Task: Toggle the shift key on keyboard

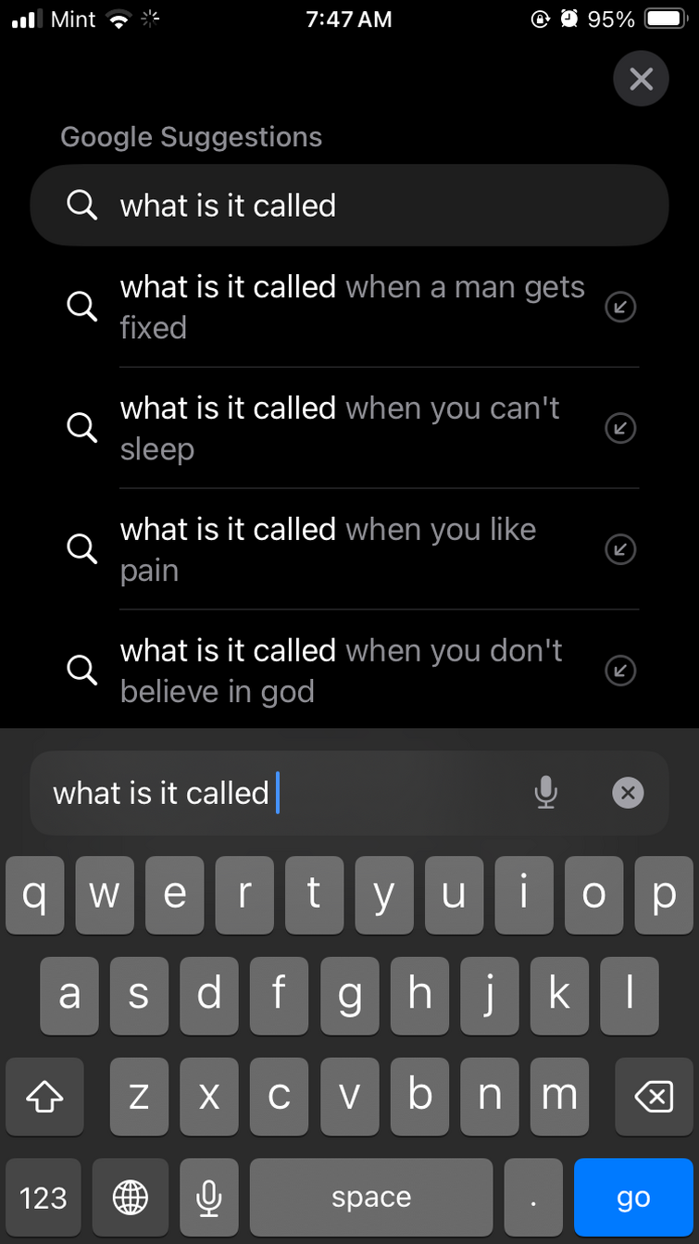Action: click(44, 1097)
